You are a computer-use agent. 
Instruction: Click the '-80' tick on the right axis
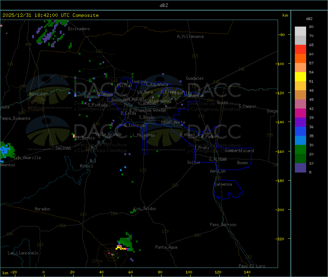pyautogui.click(x=282, y=35)
